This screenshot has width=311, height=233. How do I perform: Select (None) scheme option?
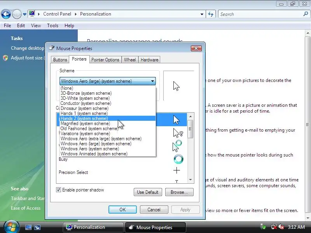108,88
